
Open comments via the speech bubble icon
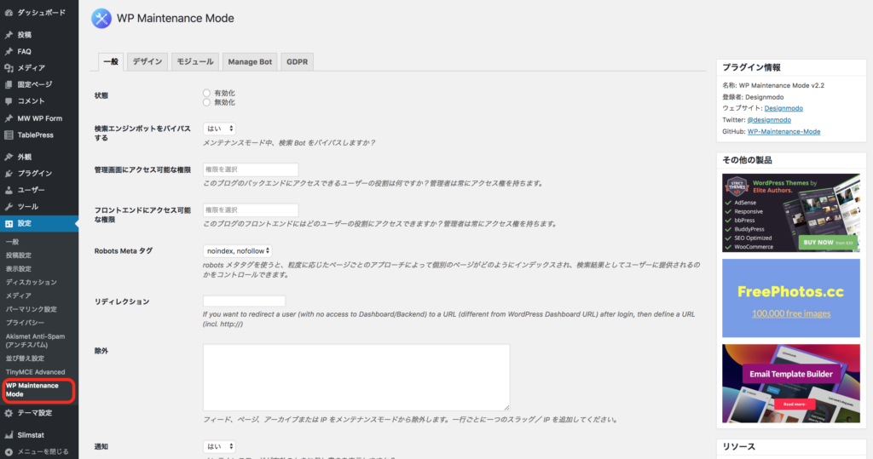click(x=9, y=101)
